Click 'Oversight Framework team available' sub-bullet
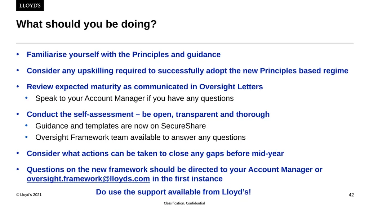This screenshot has width=369, height=207. pyautogui.click(x=141, y=138)
